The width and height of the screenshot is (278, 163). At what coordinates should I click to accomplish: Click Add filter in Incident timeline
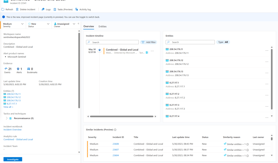coord(149,42)
